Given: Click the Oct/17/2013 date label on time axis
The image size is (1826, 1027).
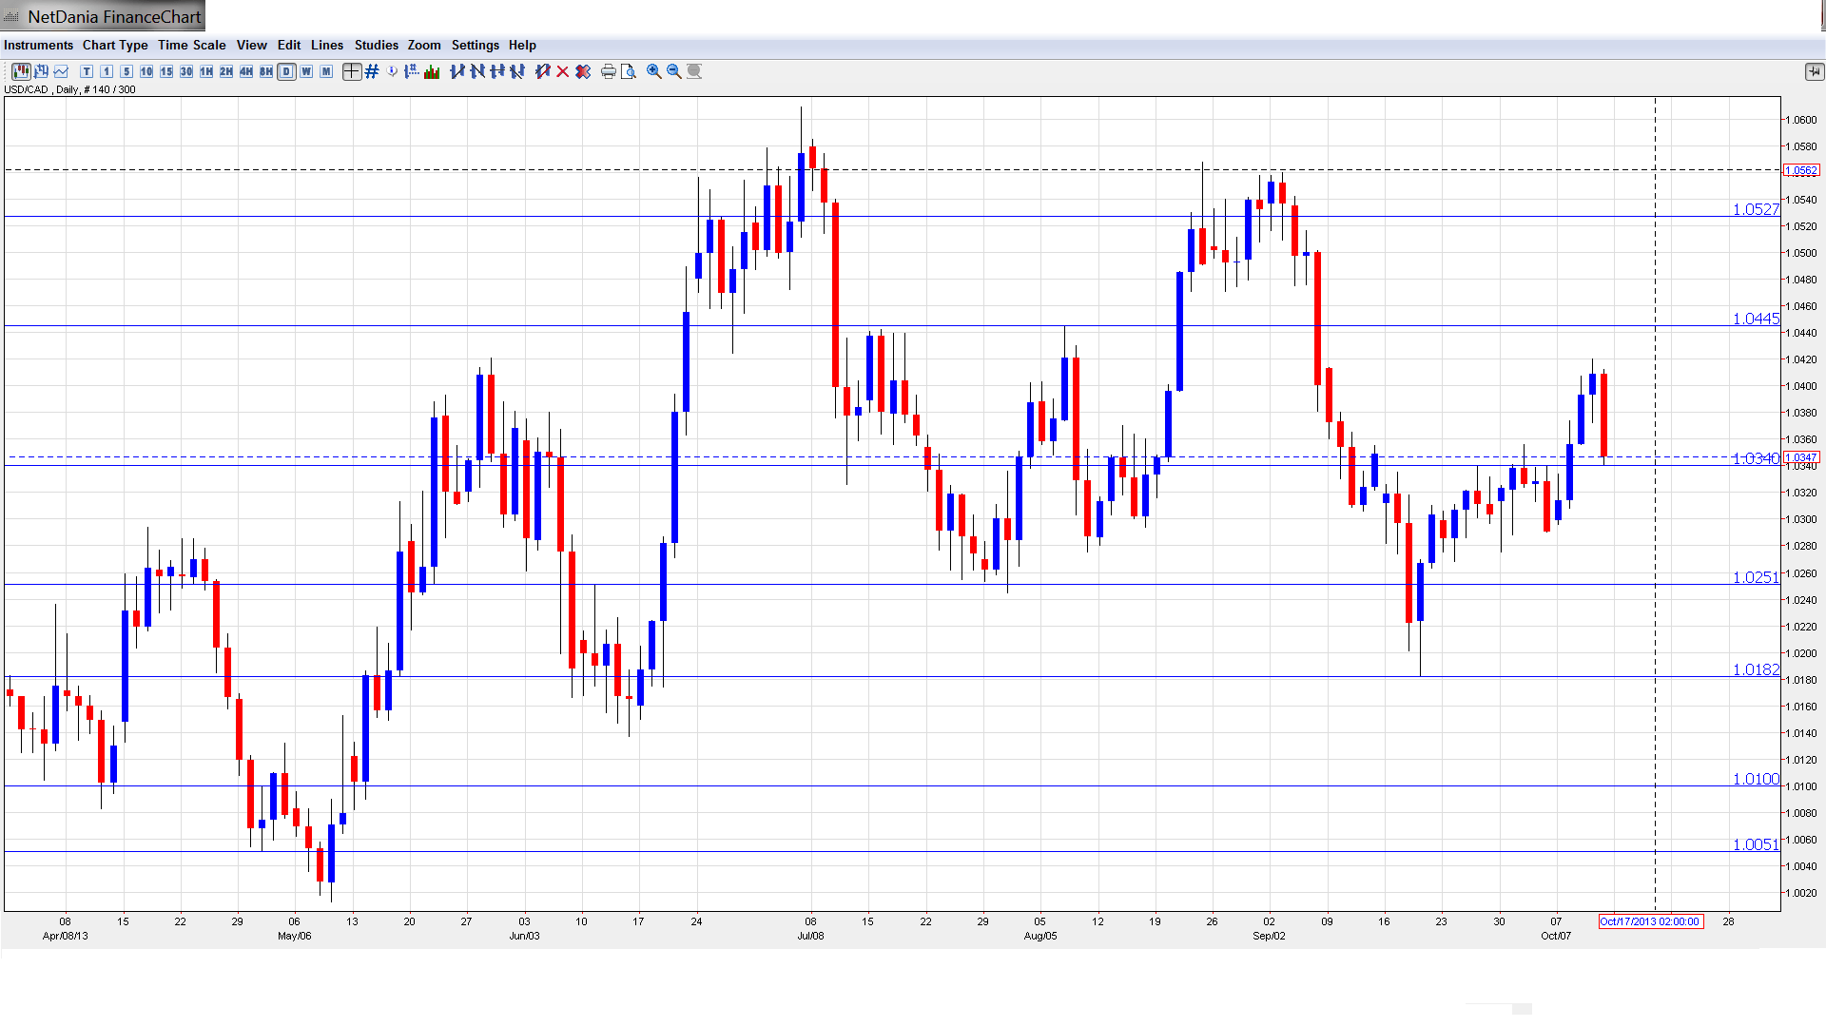Looking at the screenshot, I should coord(1650,921).
